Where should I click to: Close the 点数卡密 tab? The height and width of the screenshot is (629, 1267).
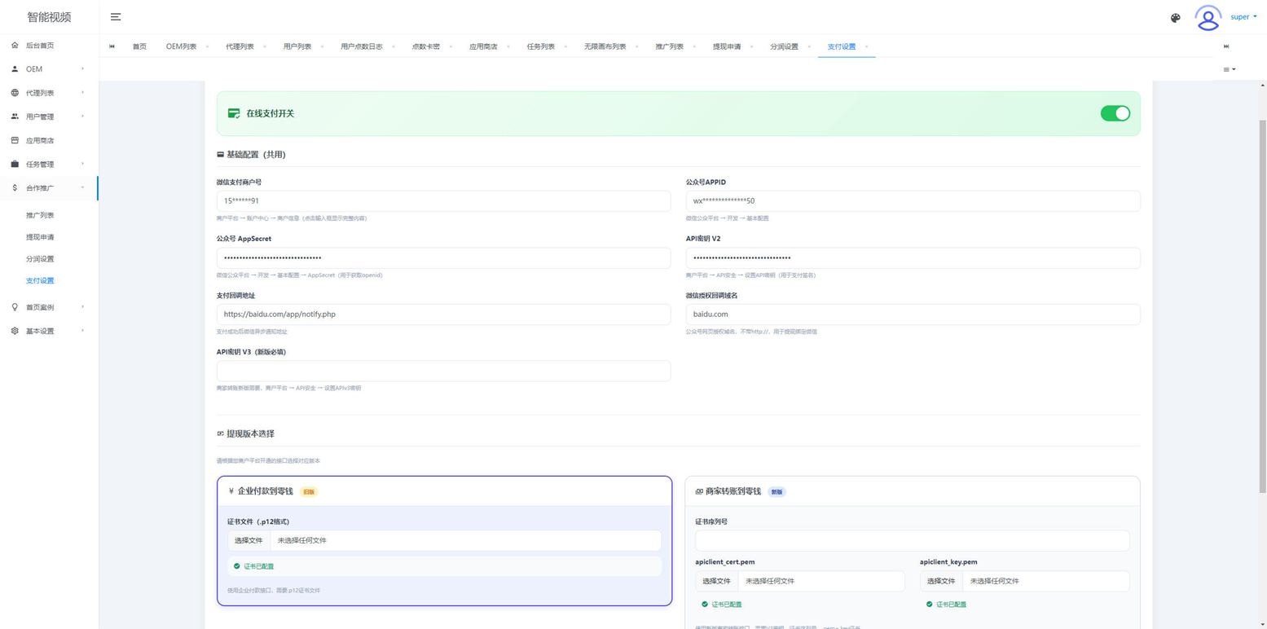pos(450,46)
